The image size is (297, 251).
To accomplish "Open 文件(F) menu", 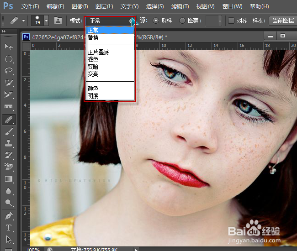I will [30, 6].
